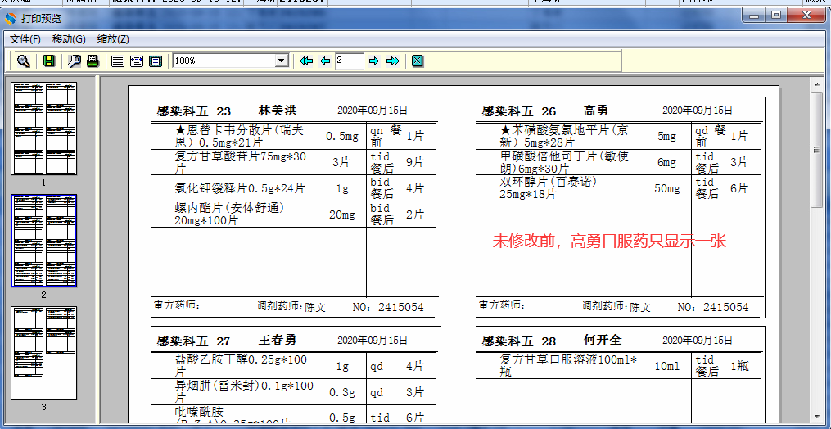This screenshot has width=831, height=429.
Task: Select the full page width view icon
Action: click(118, 61)
